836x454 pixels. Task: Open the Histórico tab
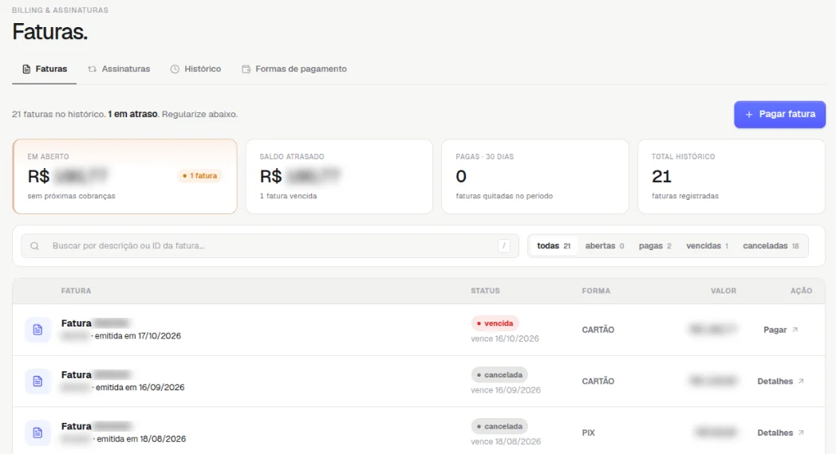pos(195,69)
